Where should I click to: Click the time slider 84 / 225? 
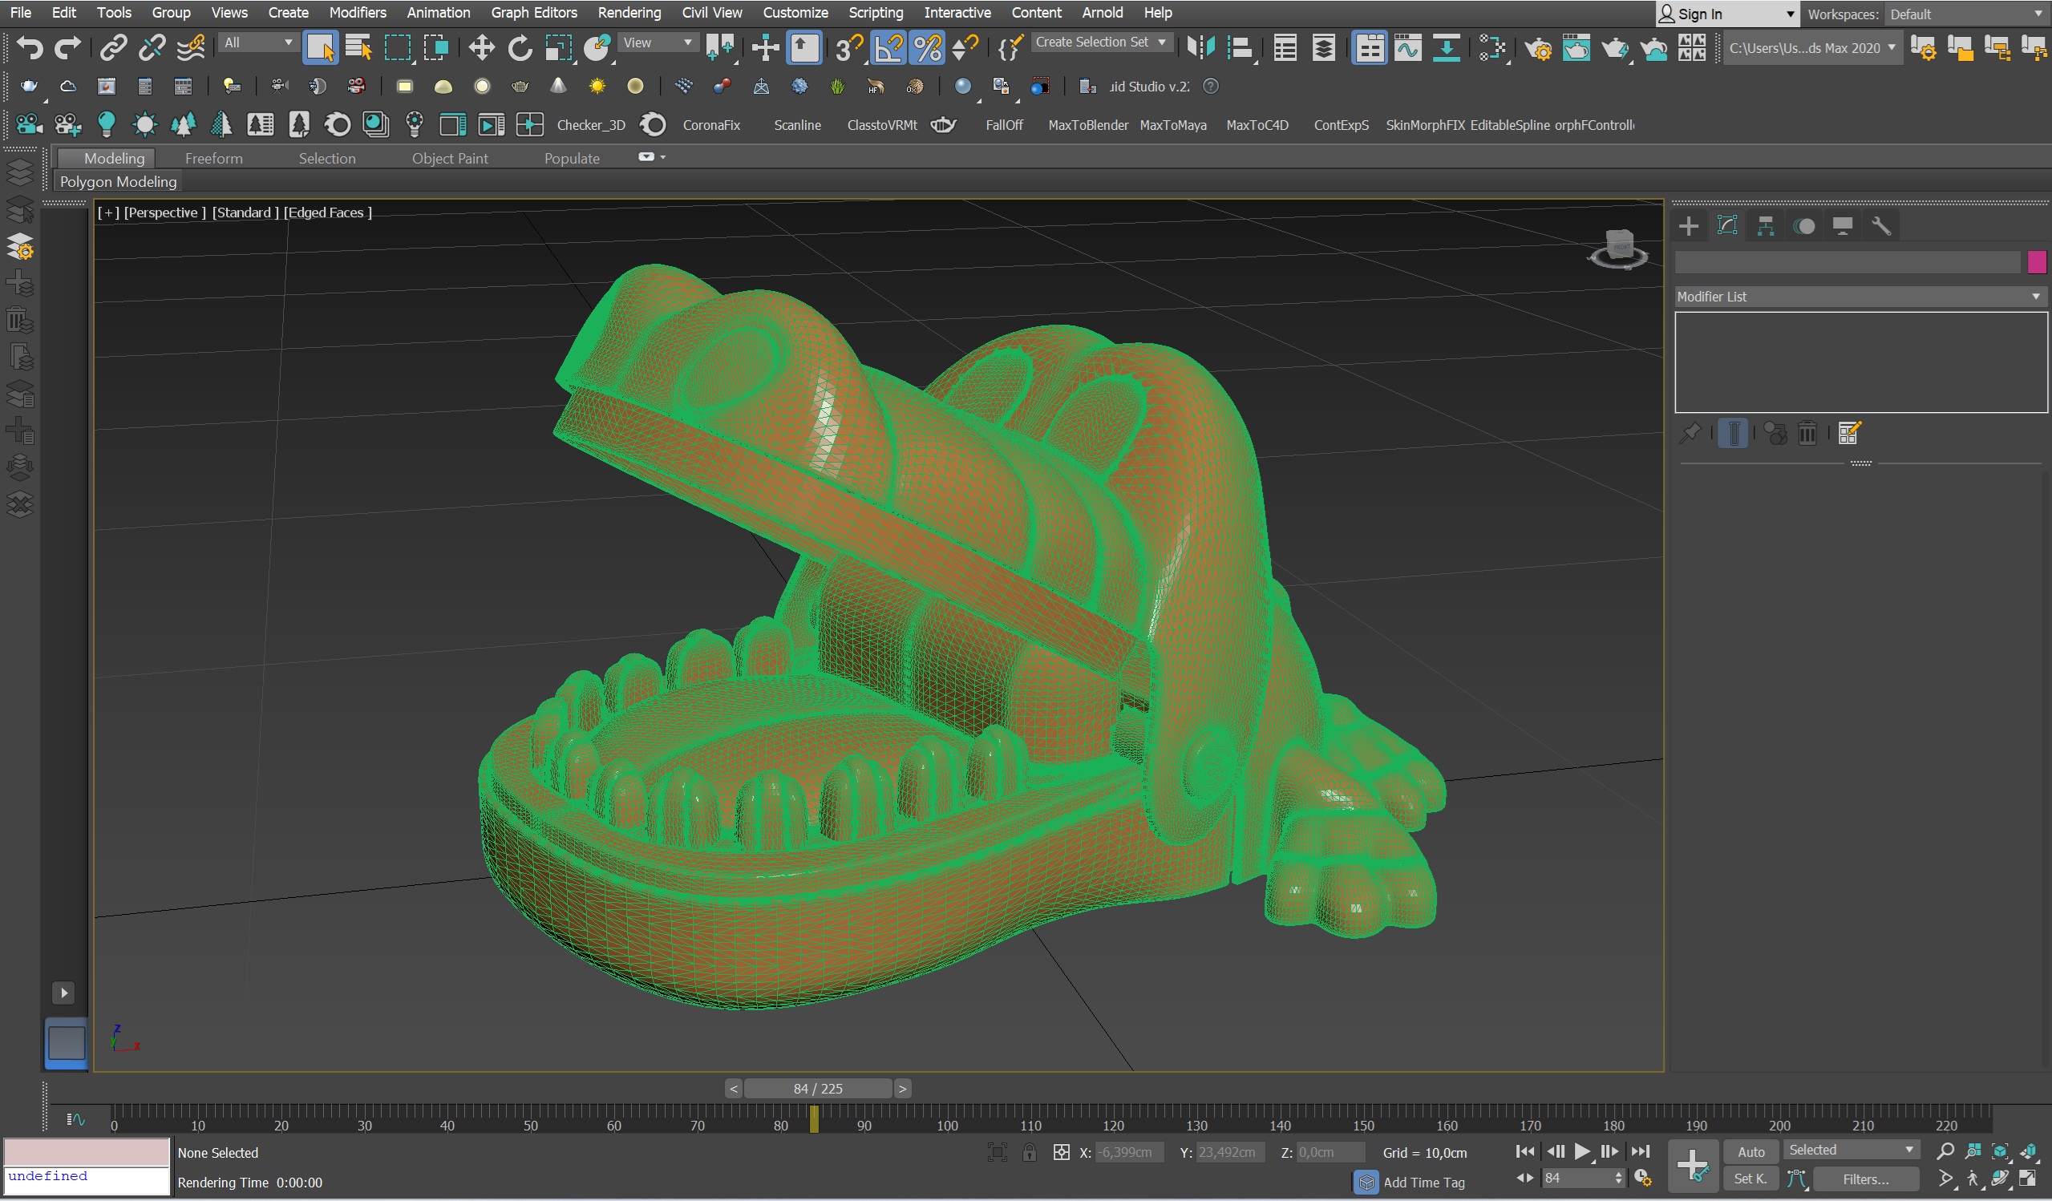pyautogui.click(x=818, y=1089)
